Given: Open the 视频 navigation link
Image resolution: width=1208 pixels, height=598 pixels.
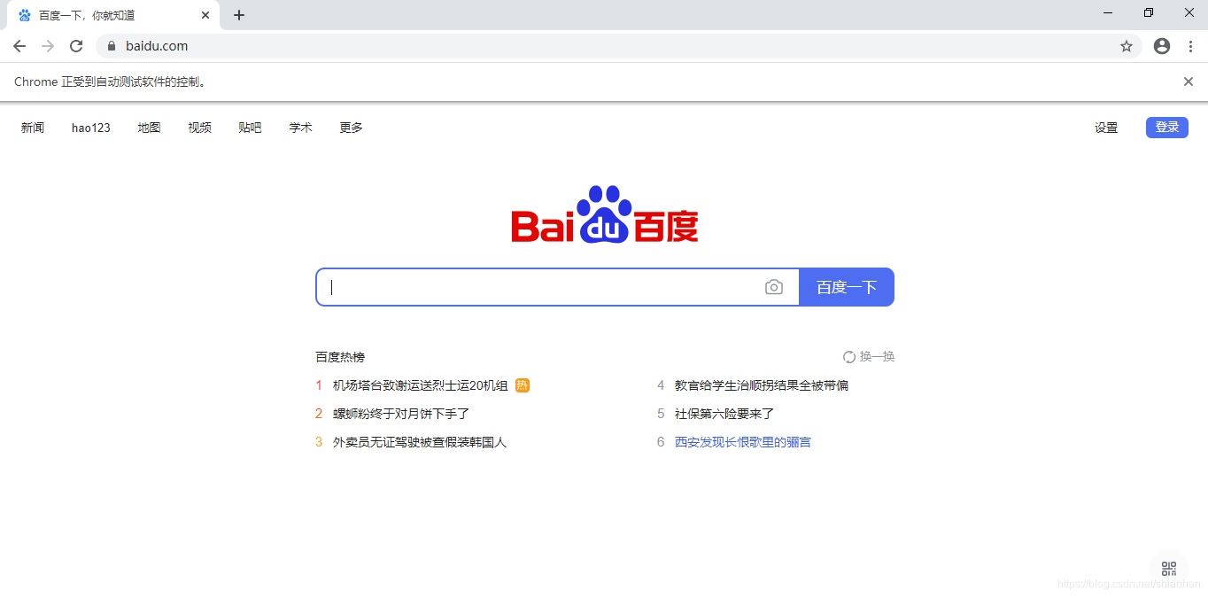Looking at the screenshot, I should (200, 128).
